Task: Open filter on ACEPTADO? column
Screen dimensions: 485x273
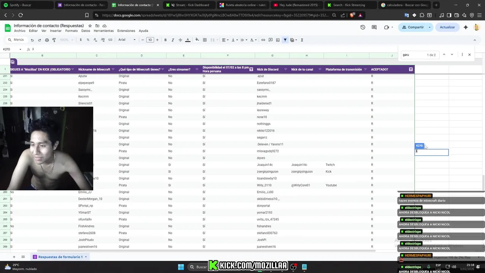Action: click(x=411, y=69)
